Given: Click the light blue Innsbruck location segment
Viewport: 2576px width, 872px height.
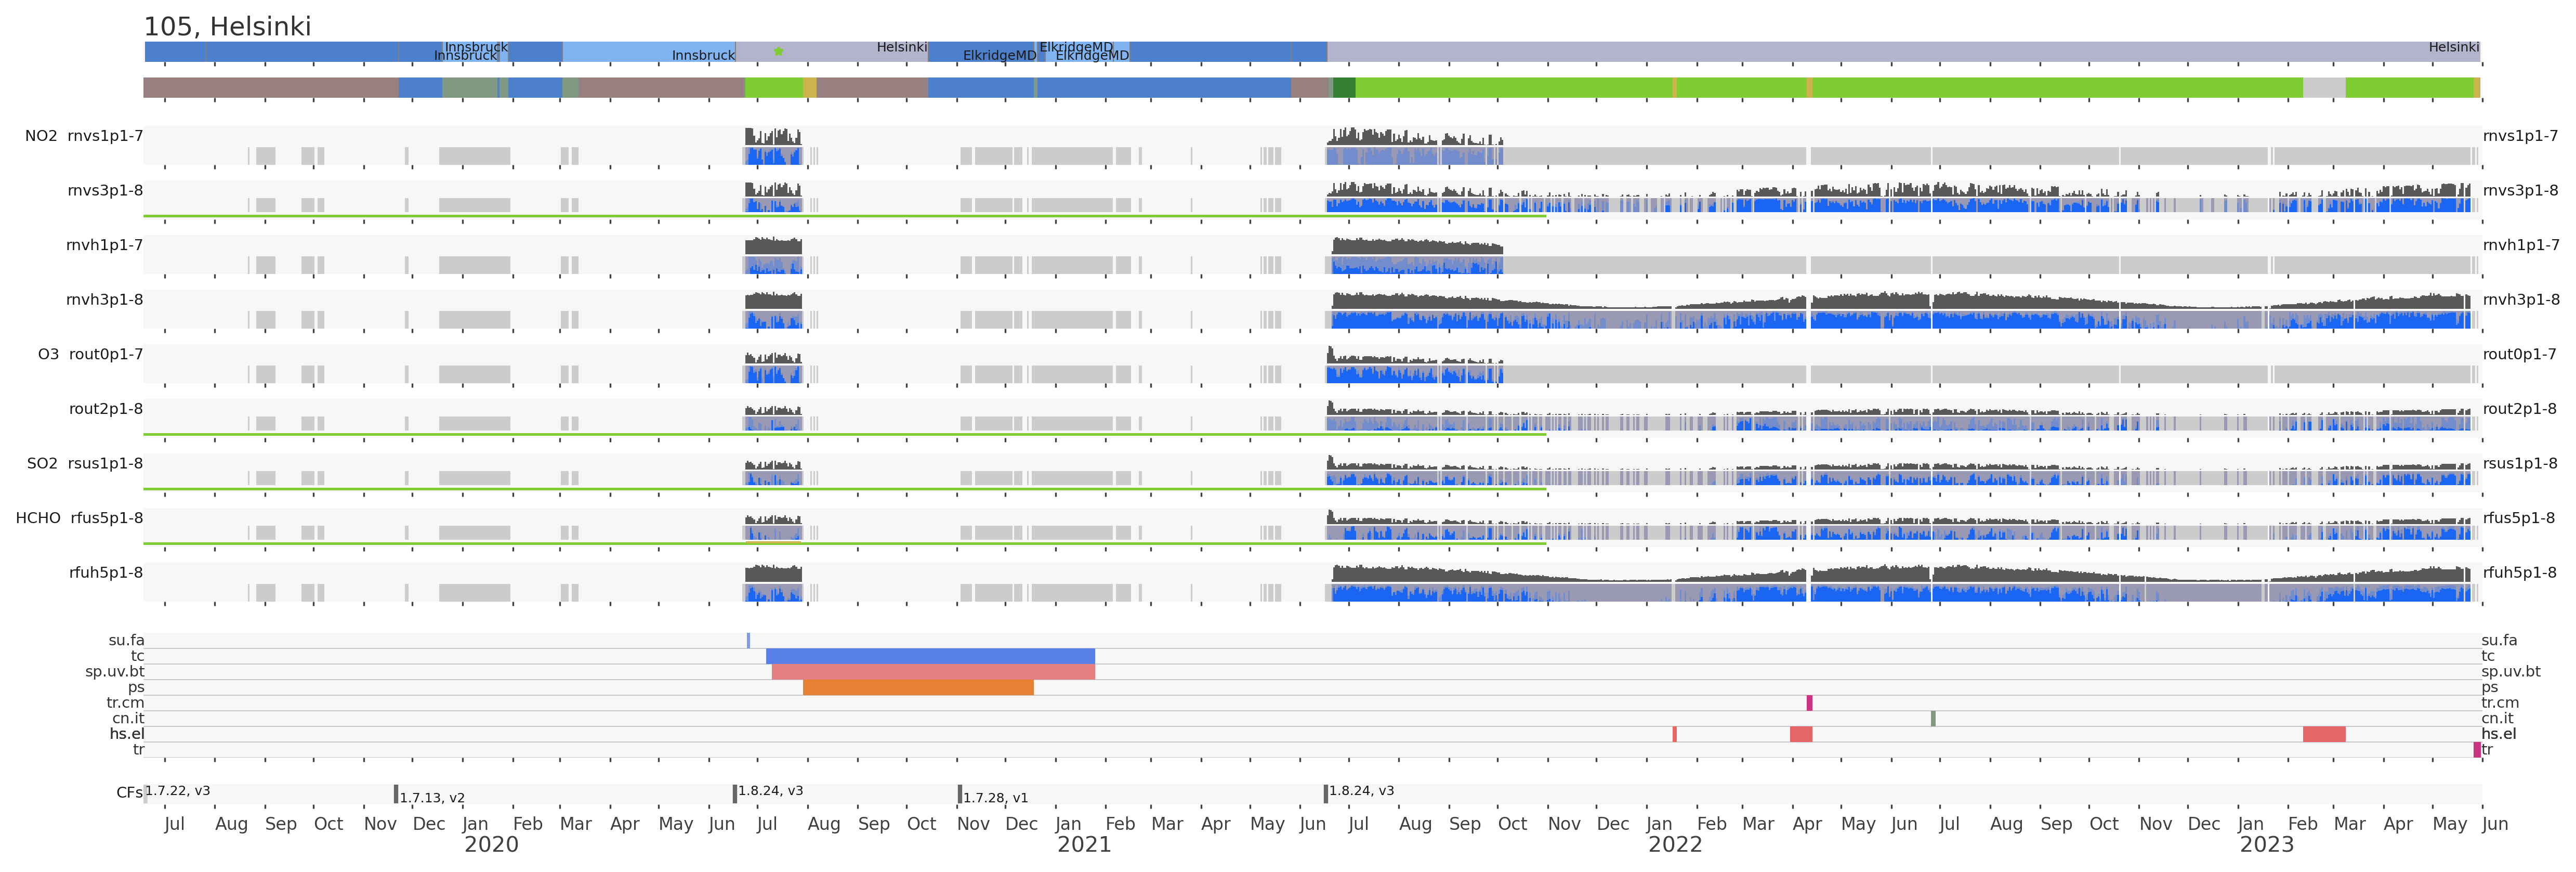Looking at the screenshot, I should pyautogui.click(x=648, y=51).
